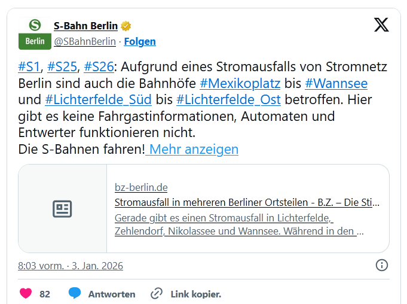Click the X logo icon
This screenshot has width=407, height=304.
381,25
